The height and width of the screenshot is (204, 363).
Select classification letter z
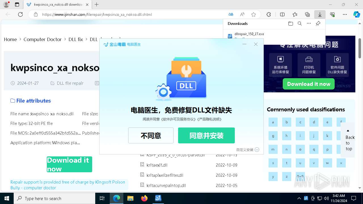pyautogui.click(x=287, y=177)
